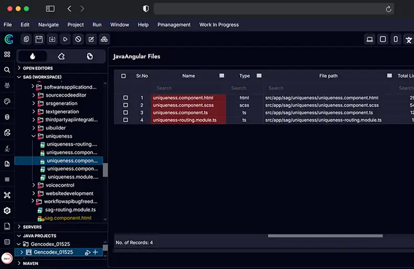Image resolution: width=414 pixels, height=269 pixels.
Task: Check row 1 uniqueness.component.html checkbox
Action: (x=126, y=98)
